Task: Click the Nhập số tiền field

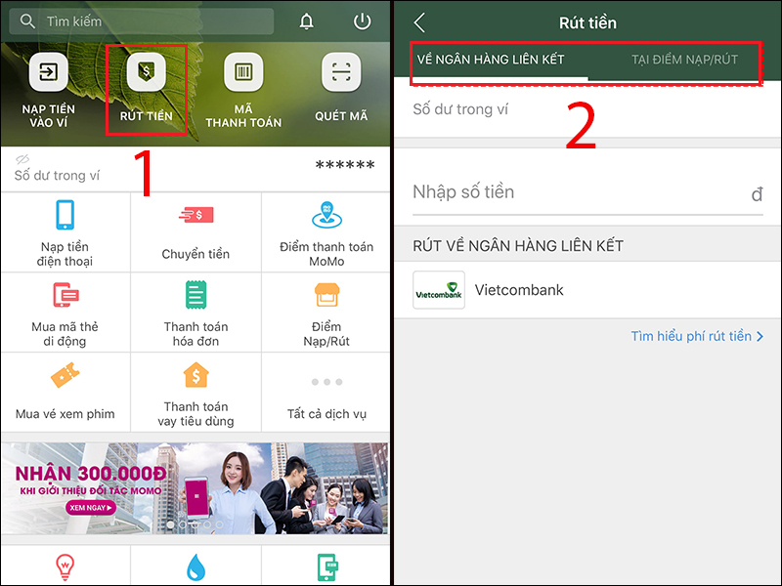Action: (587, 192)
